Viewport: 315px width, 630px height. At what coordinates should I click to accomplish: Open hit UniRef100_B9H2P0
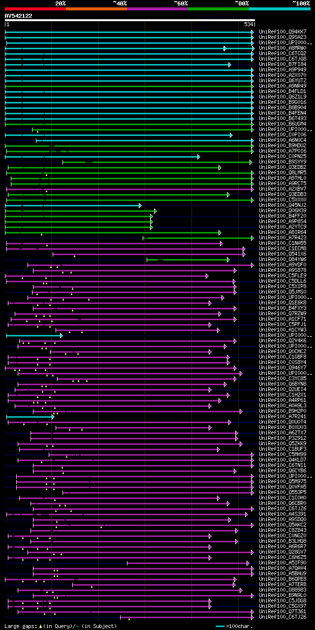[x=283, y=411]
